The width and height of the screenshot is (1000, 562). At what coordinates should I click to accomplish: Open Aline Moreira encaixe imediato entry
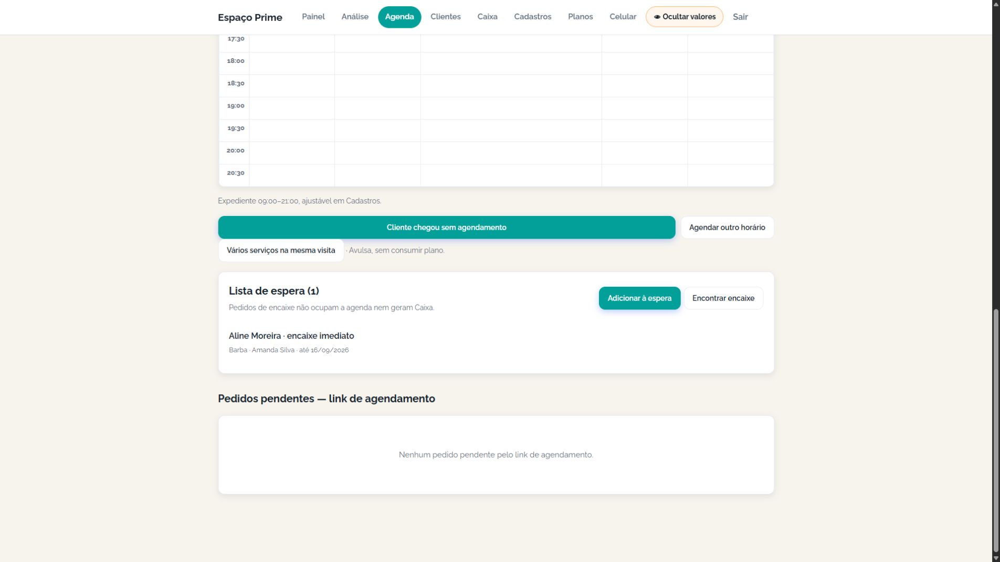(x=291, y=336)
